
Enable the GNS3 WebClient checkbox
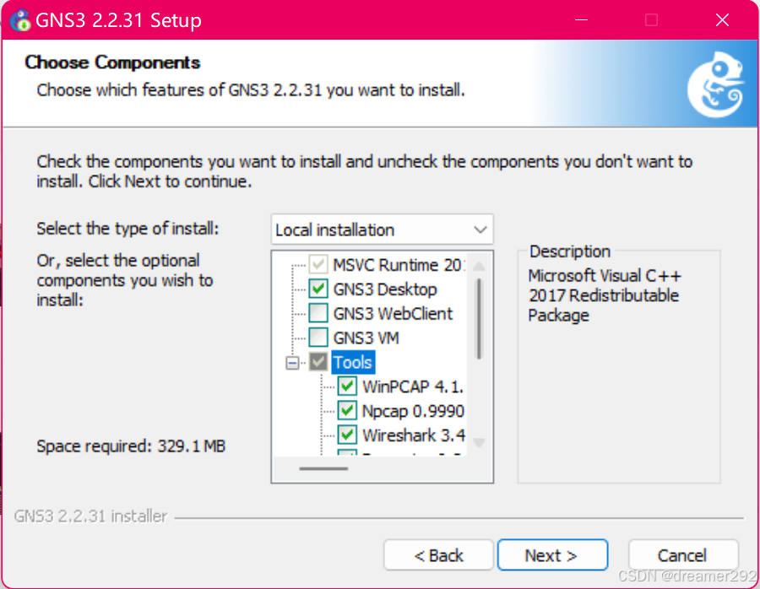click(x=318, y=313)
